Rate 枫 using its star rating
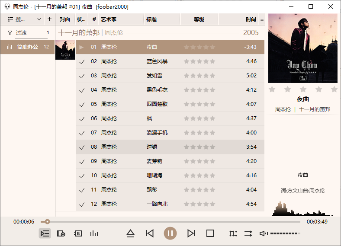 pyautogui.click(x=199, y=118)
